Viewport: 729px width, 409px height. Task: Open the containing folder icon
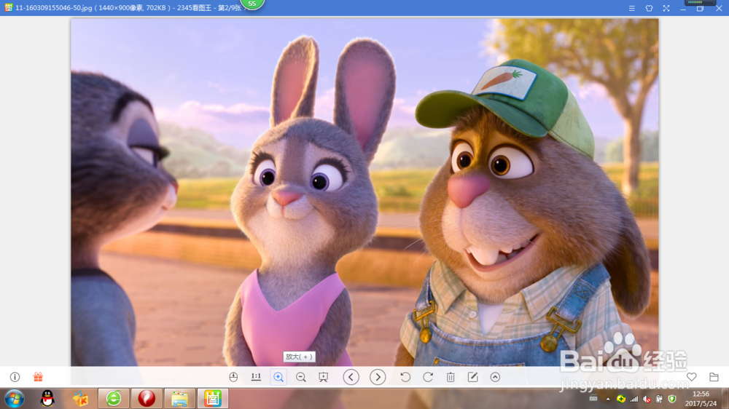click(714, 377)
